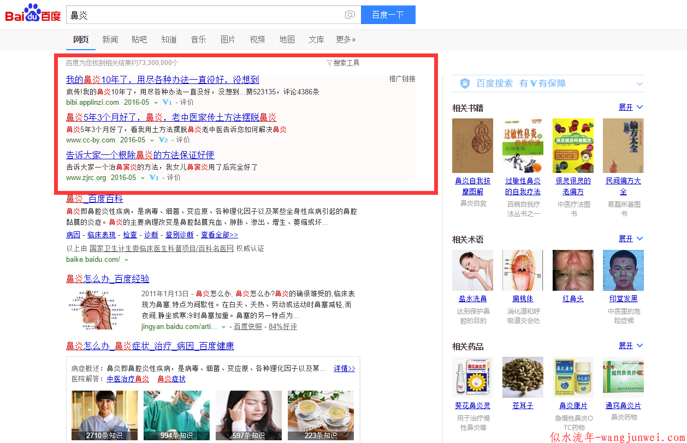This screenshot has width=687, height=443.
Task: Click V1 credit badge for www.zjrc.org
Action: click(x=154, y=177)
